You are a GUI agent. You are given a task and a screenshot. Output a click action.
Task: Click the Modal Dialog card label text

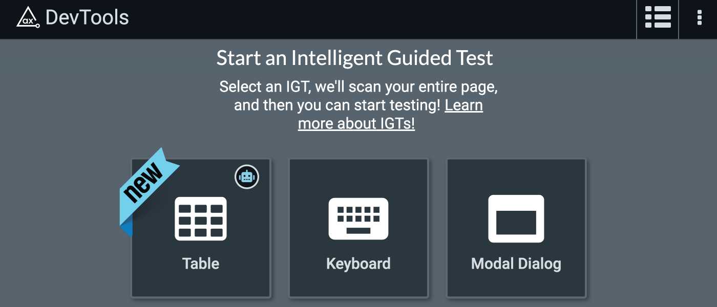coord(516,264)
